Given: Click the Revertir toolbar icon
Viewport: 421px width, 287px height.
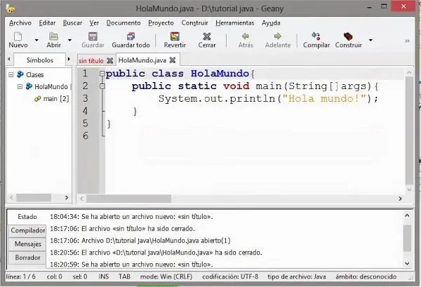Looking at the screenshot, I should [x=175, y=36].
